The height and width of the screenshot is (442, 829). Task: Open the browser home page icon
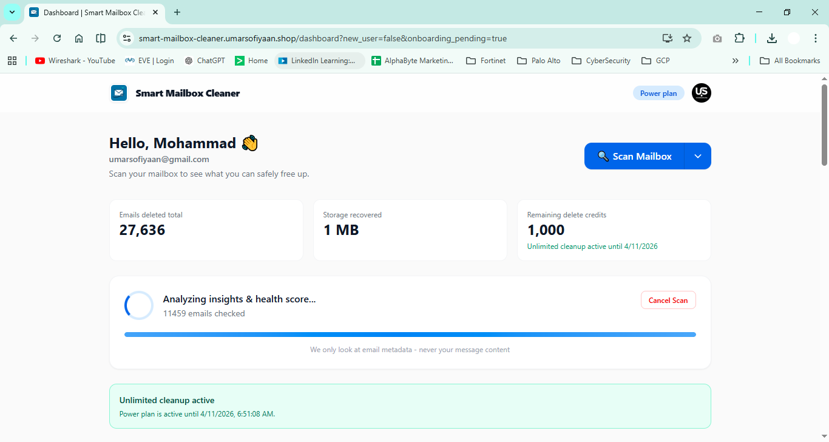tap(79, 38)
